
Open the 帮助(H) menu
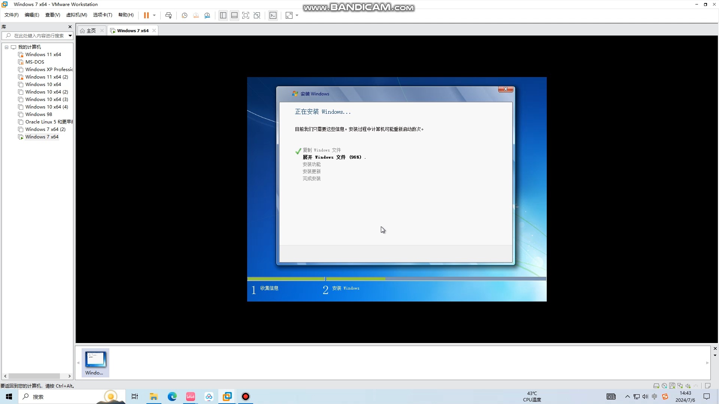pos(126,15)
